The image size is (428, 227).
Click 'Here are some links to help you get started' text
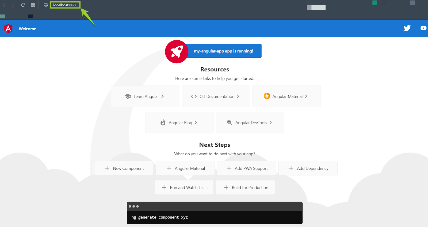click(x=215, y=78)
